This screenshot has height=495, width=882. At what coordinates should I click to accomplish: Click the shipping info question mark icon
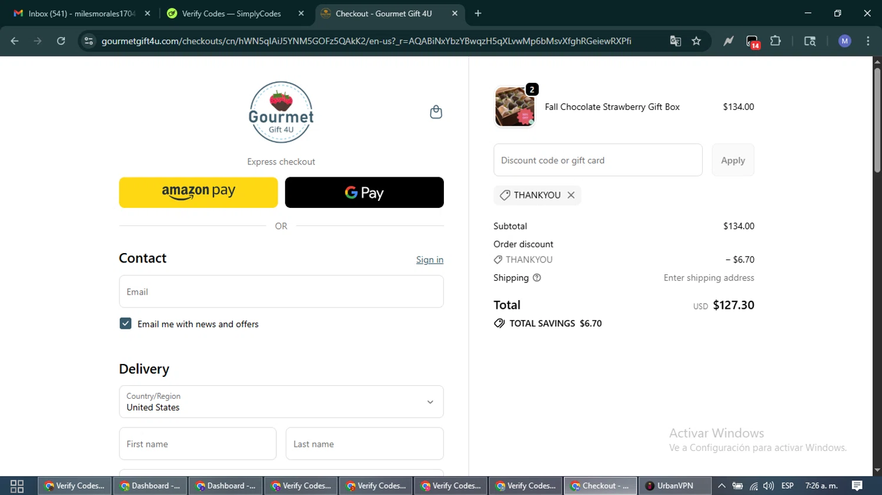tap(537, 278)
